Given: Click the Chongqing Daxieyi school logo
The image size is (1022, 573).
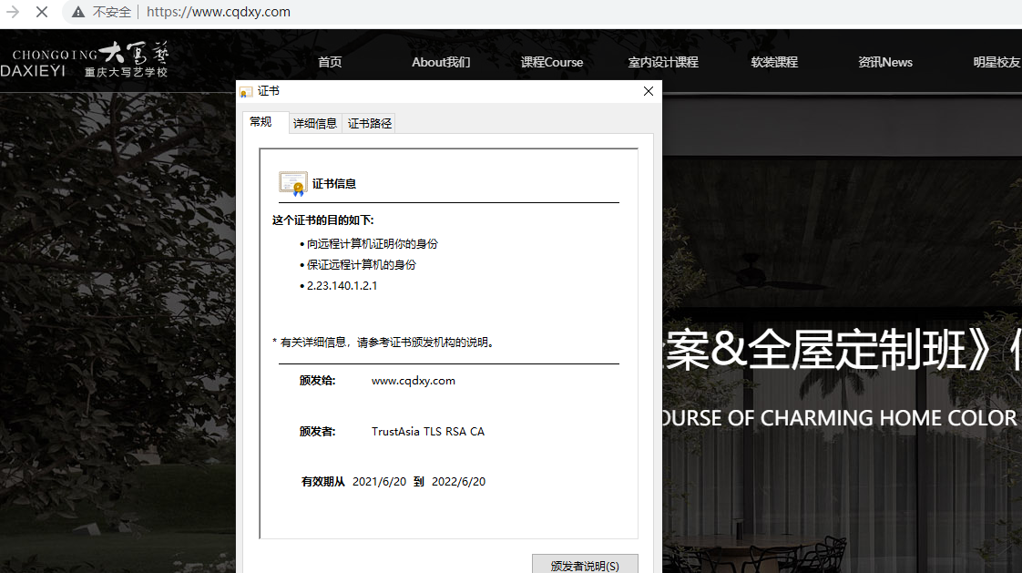Looking at the screenshot, I should click(88, 60).
